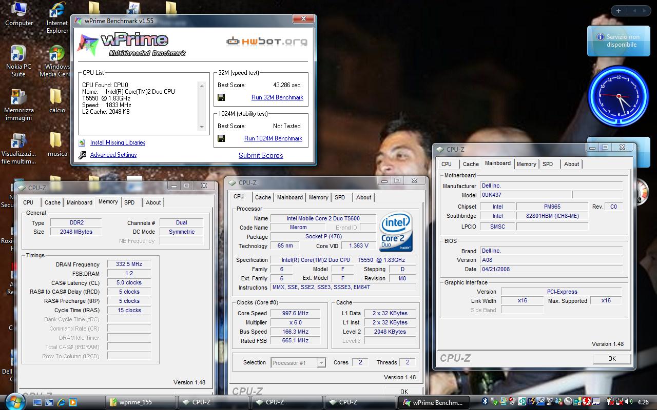
Task: Click the DRAM Frequency 332.5 MHz field
Action: (129, 264)
